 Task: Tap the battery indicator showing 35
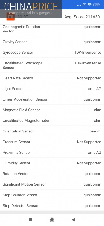click(96, 5)
